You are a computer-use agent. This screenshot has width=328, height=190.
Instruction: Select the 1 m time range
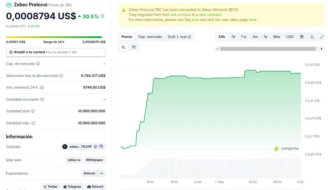243,37
